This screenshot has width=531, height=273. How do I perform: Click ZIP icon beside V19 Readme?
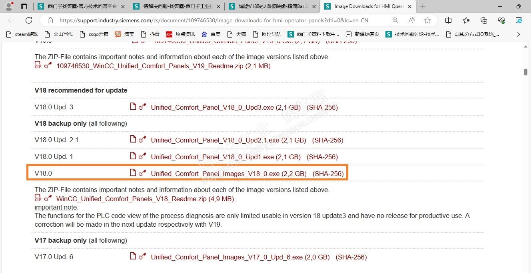point(38,65)
